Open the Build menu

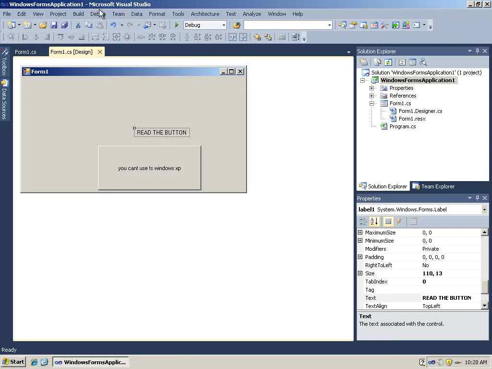[78, 14]
